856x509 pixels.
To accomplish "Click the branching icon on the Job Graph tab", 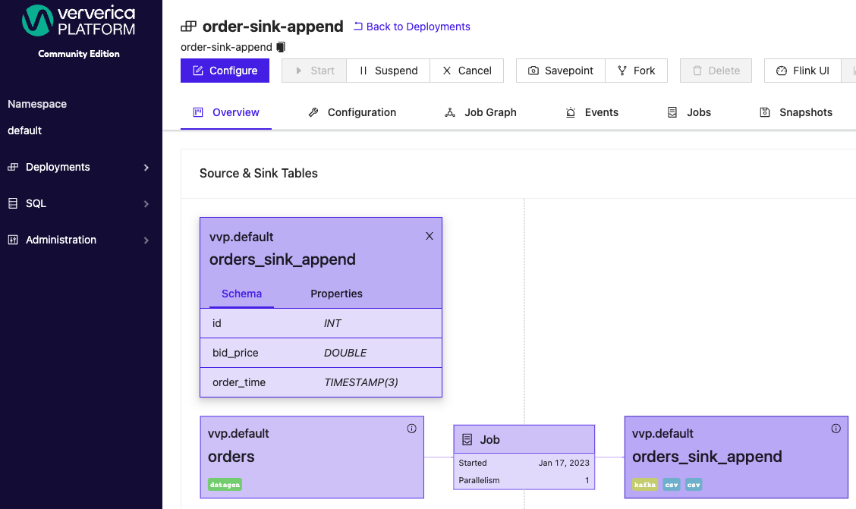I will point(450,112).
